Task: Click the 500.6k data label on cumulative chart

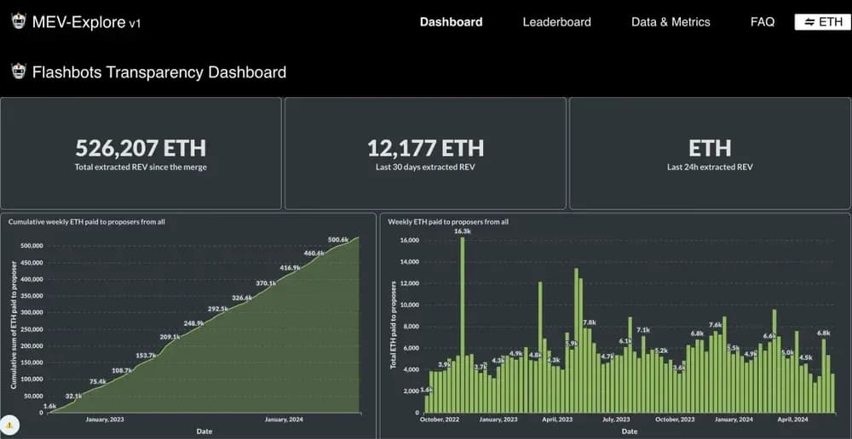Action: click(x=338, y=239)
